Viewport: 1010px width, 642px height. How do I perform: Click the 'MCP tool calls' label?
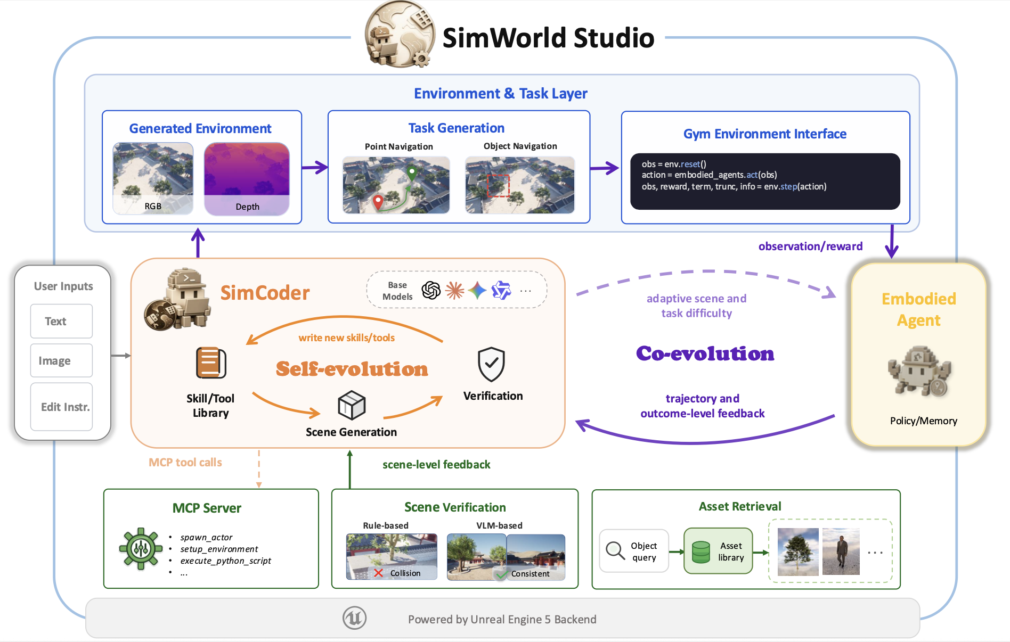[x=185, y=462]
